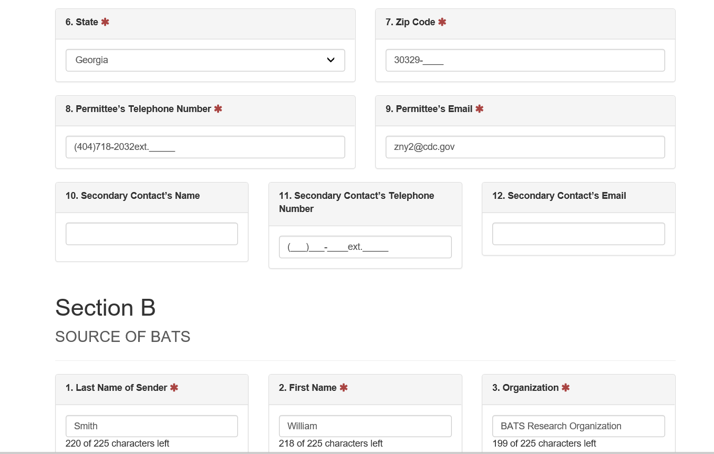Select the sender First Name field
714x454 pixels.
point(365,426)
